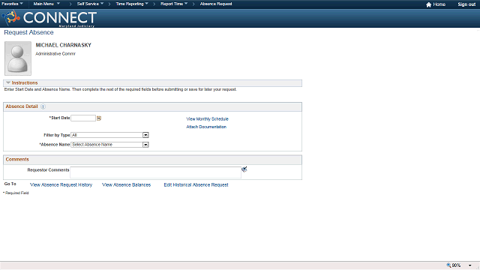Click the employee profile photo placeholder

[x=18, y=58]
